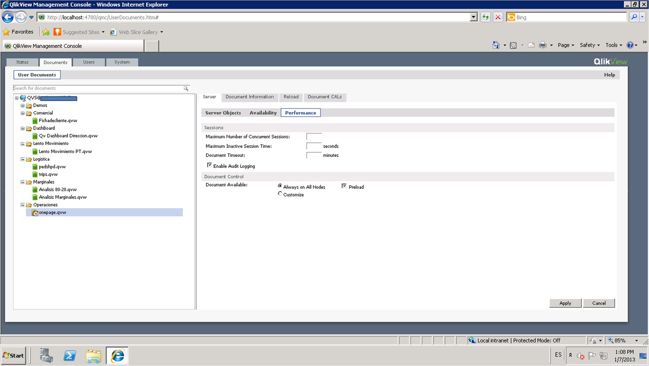The height and width of the screenshot is (366, 649).
Task: Select the Customize radio button
Action: click(280, 194)
